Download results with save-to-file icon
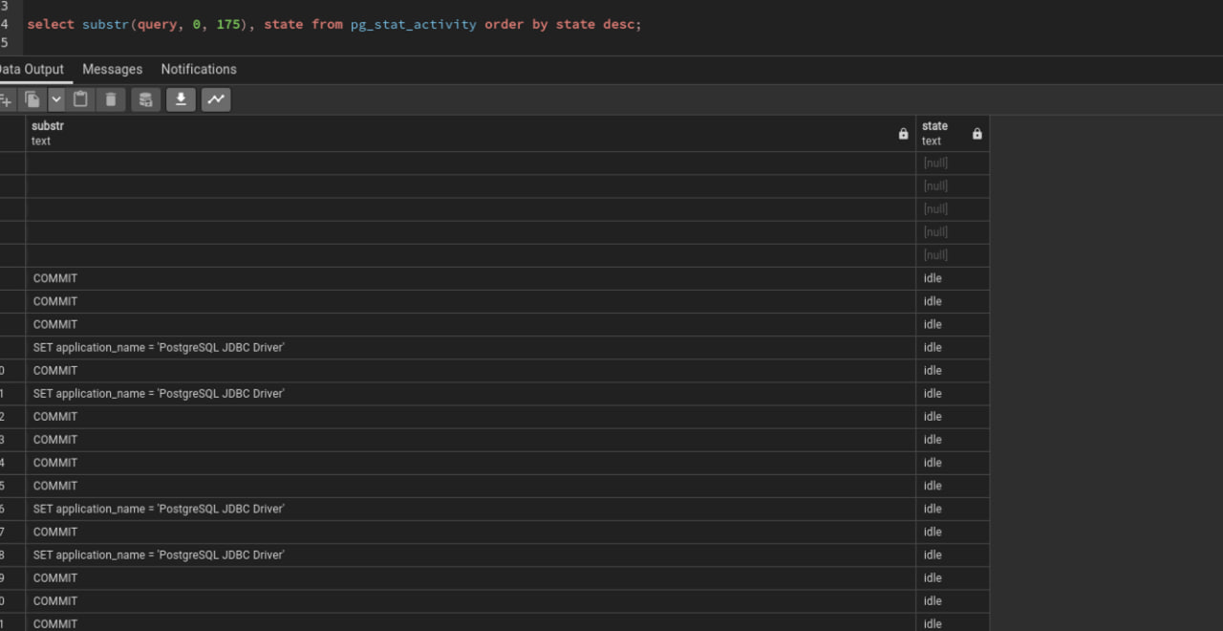 point(181,99)
